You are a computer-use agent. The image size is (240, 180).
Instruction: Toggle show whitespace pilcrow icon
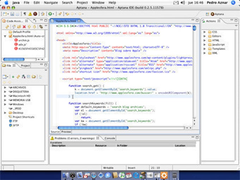pos(25,14)
